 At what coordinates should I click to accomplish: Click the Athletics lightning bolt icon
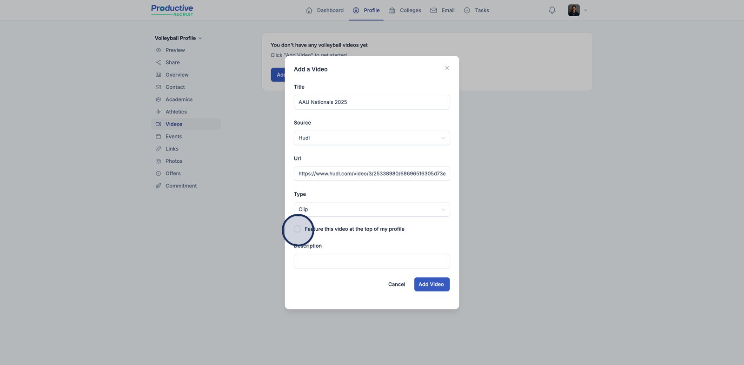tap(158, 112)
